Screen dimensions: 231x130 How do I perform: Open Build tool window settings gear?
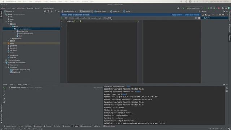click(x=224, y=84)
